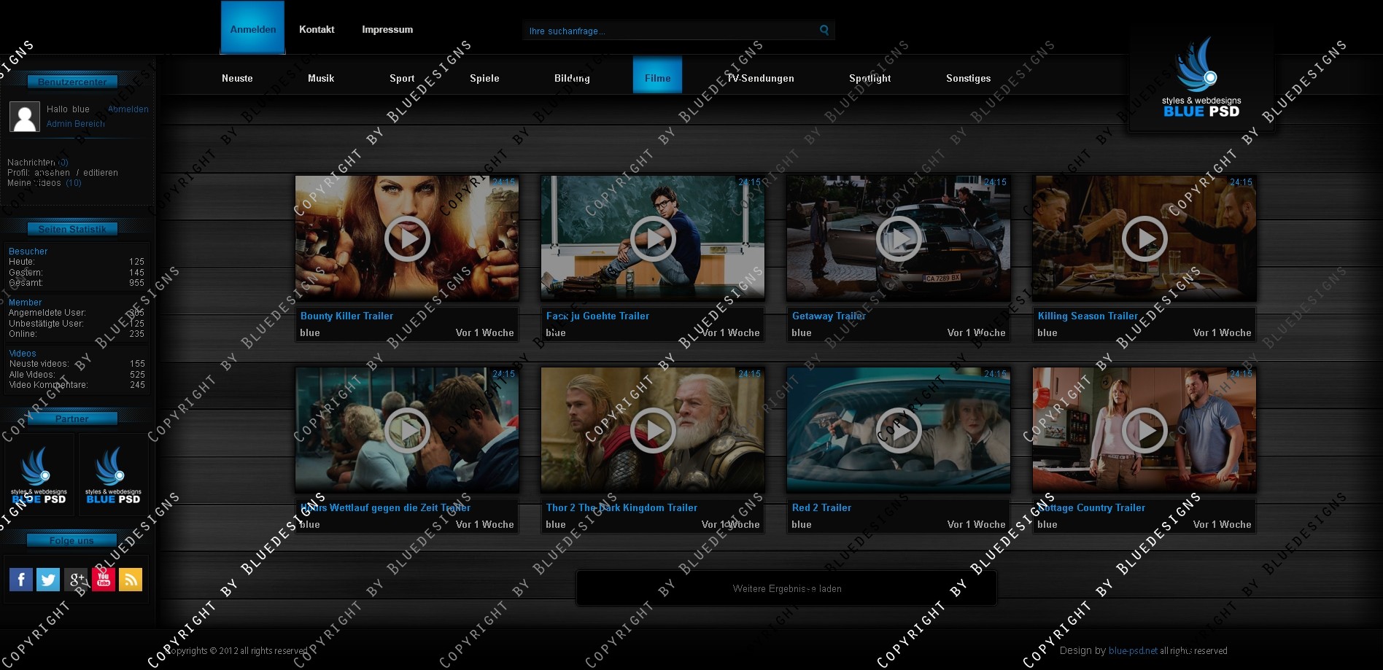Open the Facebook social icon
The image size is (1383, 670).
(x=21, y=580)
